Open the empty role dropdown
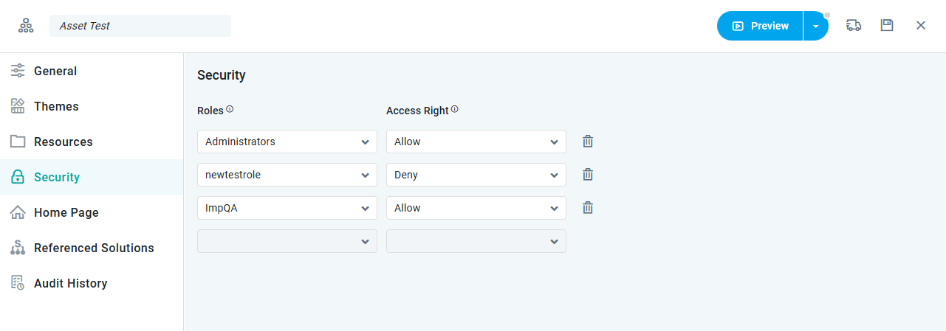Viewport: 946px width, 331px height. tap(287, 241)
